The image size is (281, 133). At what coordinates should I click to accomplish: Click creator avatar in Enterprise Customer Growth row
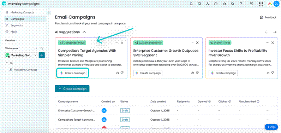[x=104, y=111]
